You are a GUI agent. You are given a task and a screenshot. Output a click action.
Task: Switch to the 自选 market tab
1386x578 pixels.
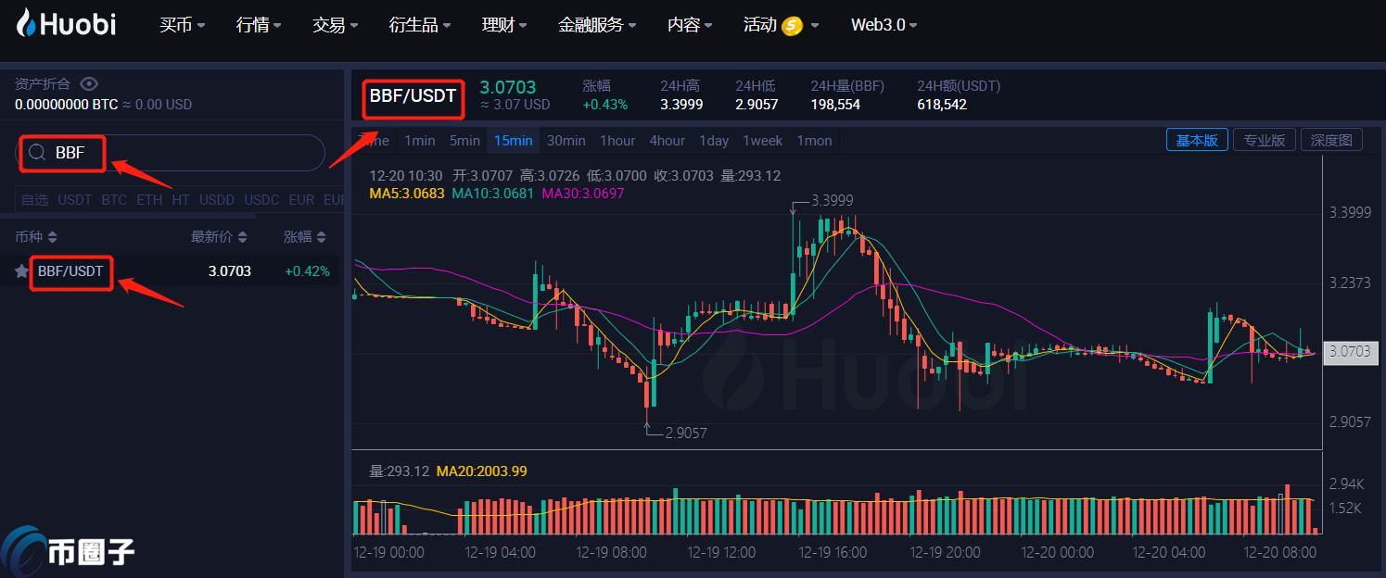pyautogui.click(x=34, y=199)
